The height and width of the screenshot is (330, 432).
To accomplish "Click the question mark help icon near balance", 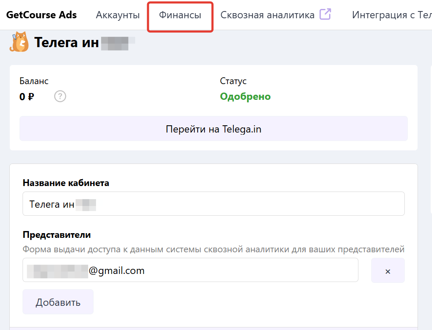I will coord(60,97).
